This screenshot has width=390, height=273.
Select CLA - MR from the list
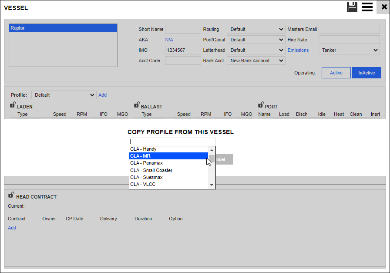[168, 156]
